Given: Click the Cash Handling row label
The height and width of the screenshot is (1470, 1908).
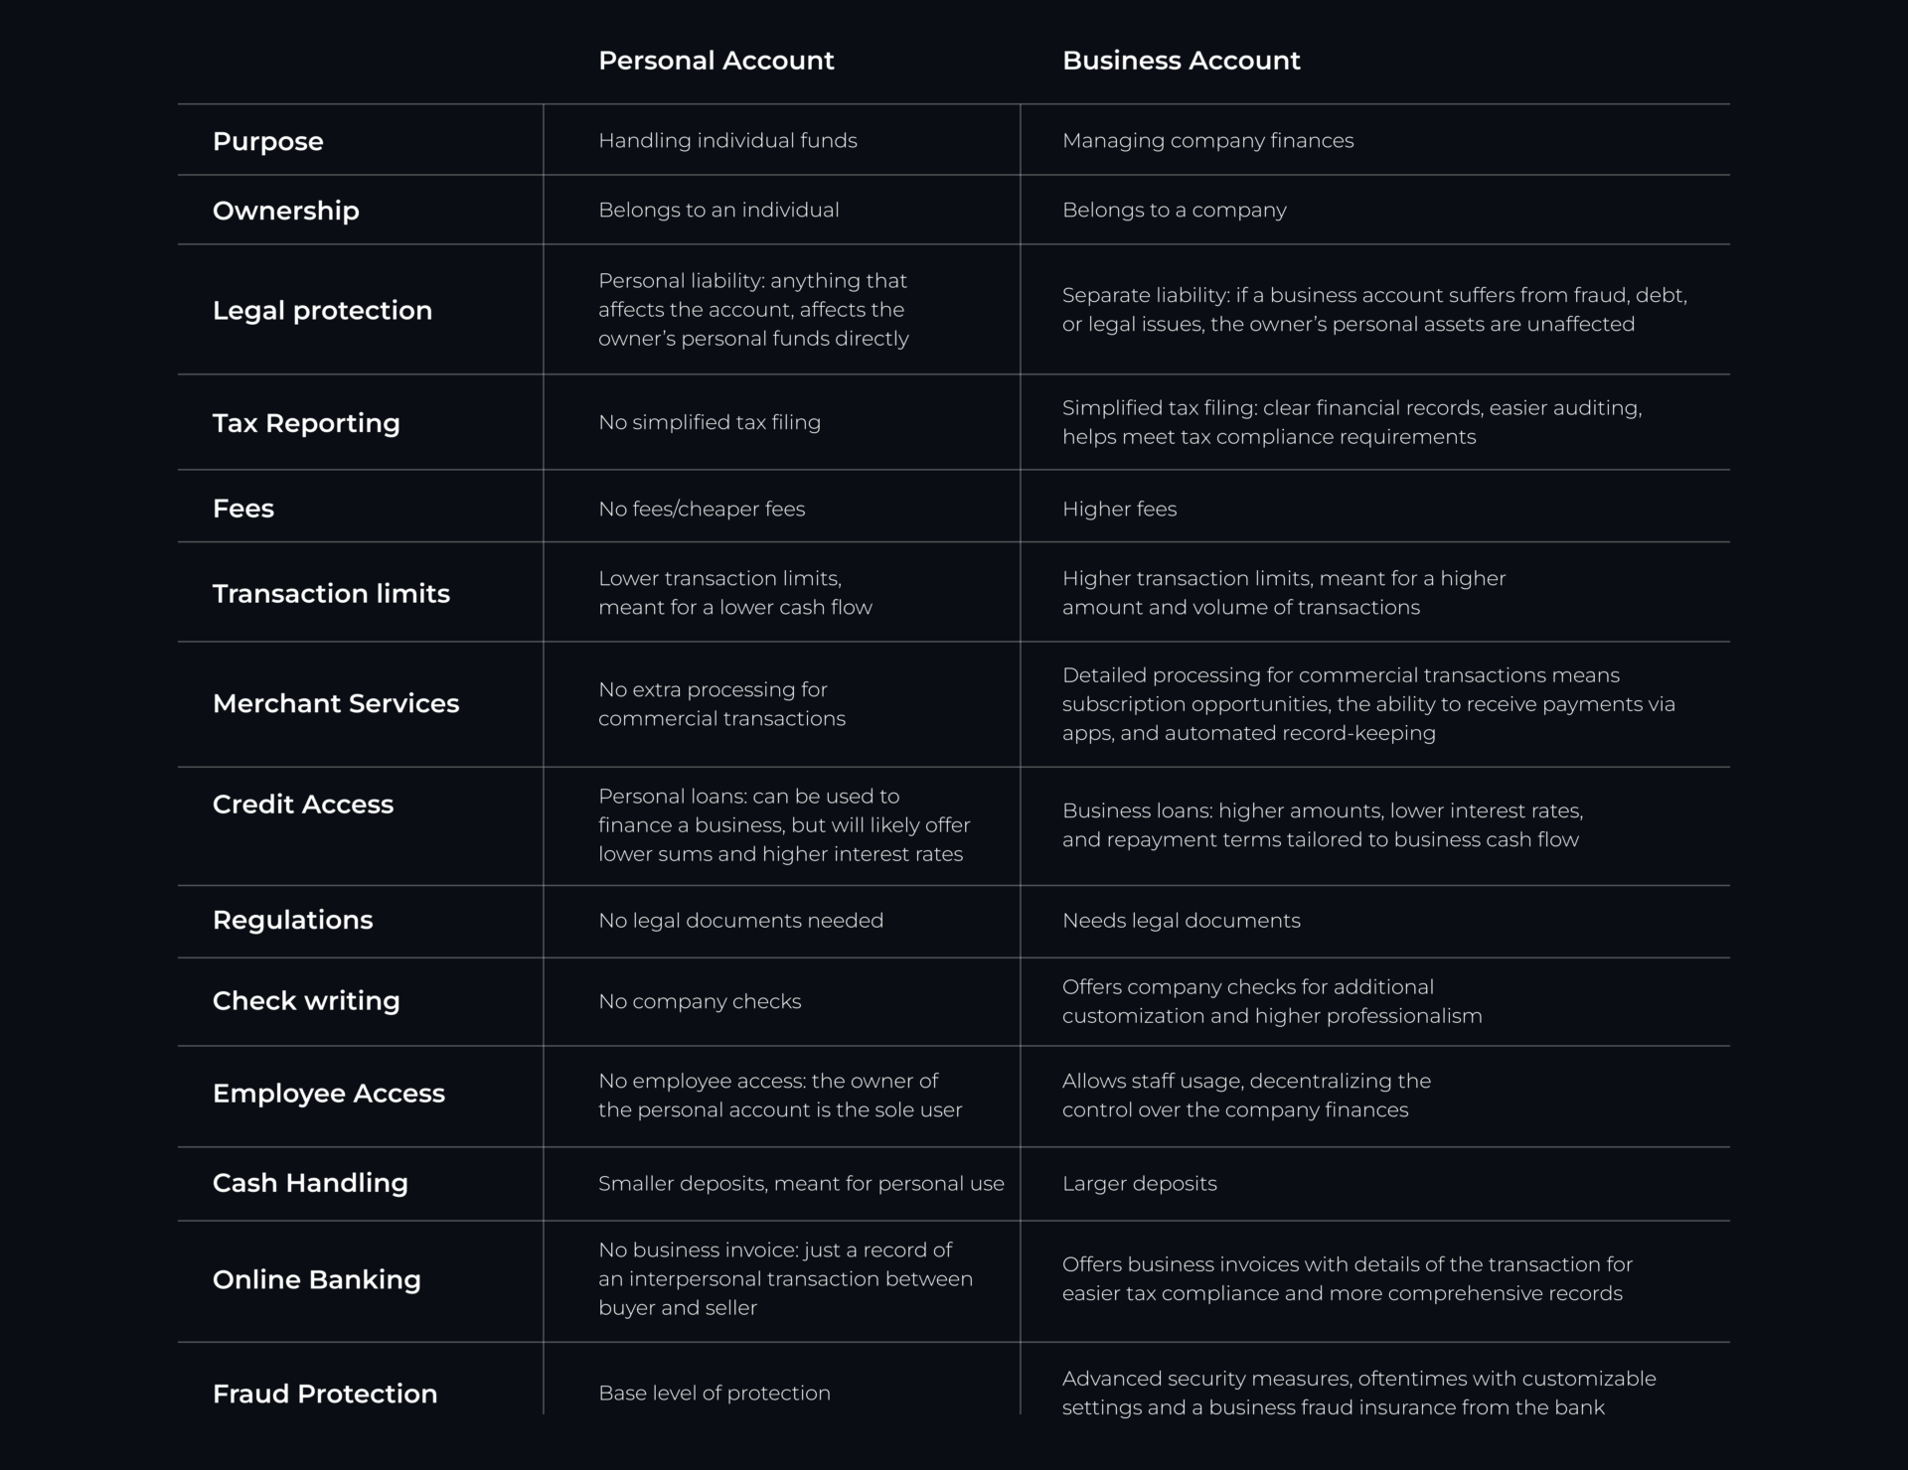Looking at the screenshot, I should point(310,1183).
